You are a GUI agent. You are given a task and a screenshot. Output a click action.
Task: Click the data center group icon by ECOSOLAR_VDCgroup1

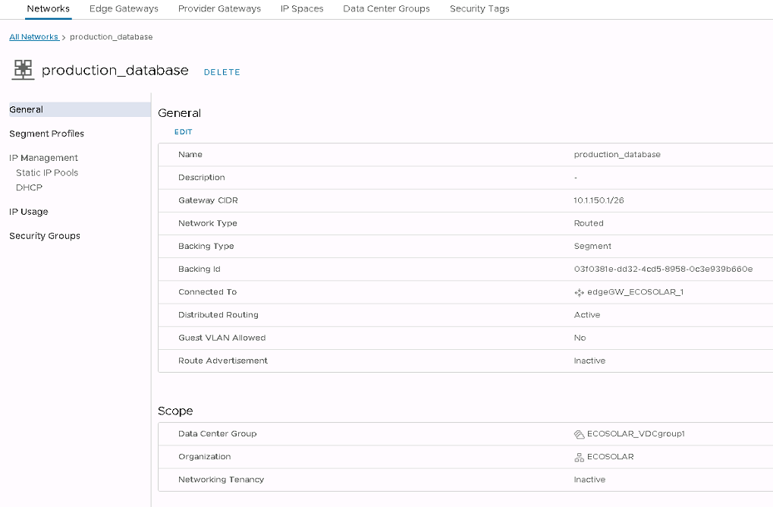[x=580, y=434]
